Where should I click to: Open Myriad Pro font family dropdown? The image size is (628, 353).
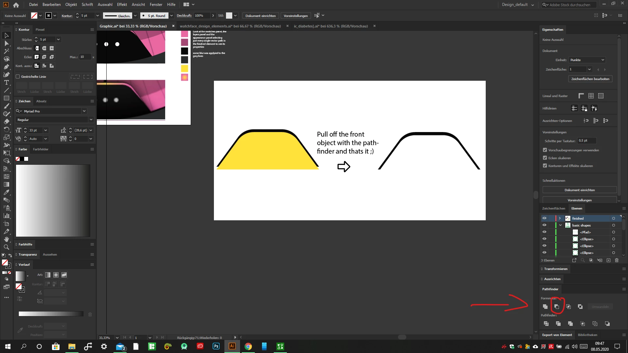[84, 111]
